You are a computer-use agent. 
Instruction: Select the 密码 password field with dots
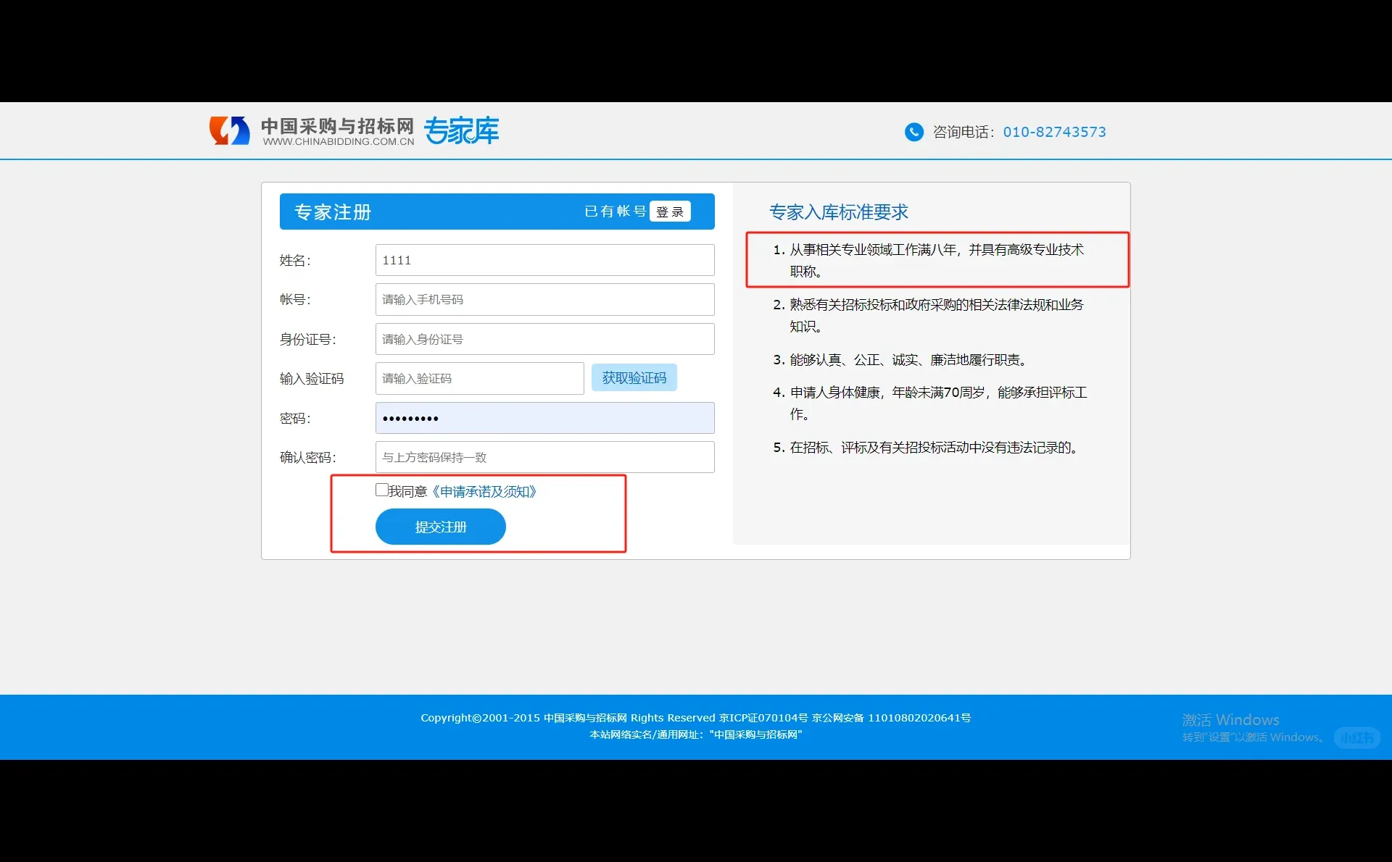pos(544,418)
